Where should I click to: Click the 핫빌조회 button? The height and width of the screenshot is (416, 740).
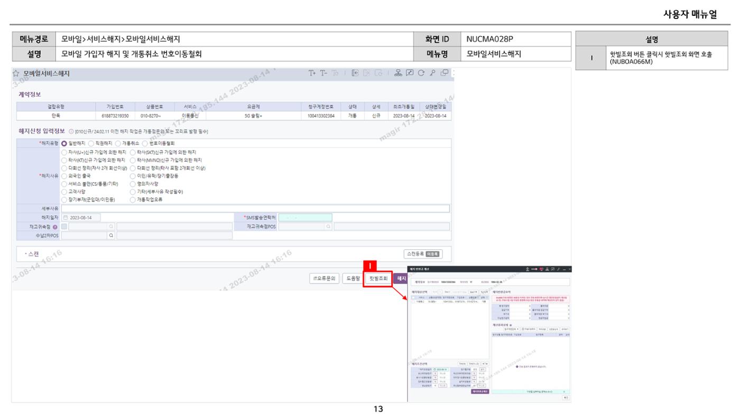(378, 278)
